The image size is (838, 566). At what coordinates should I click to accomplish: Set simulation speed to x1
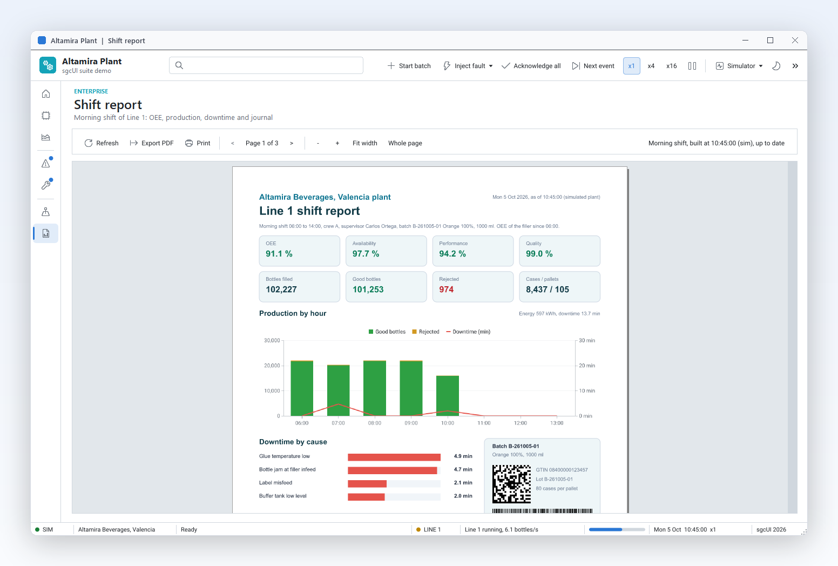[x=631, y=66]
